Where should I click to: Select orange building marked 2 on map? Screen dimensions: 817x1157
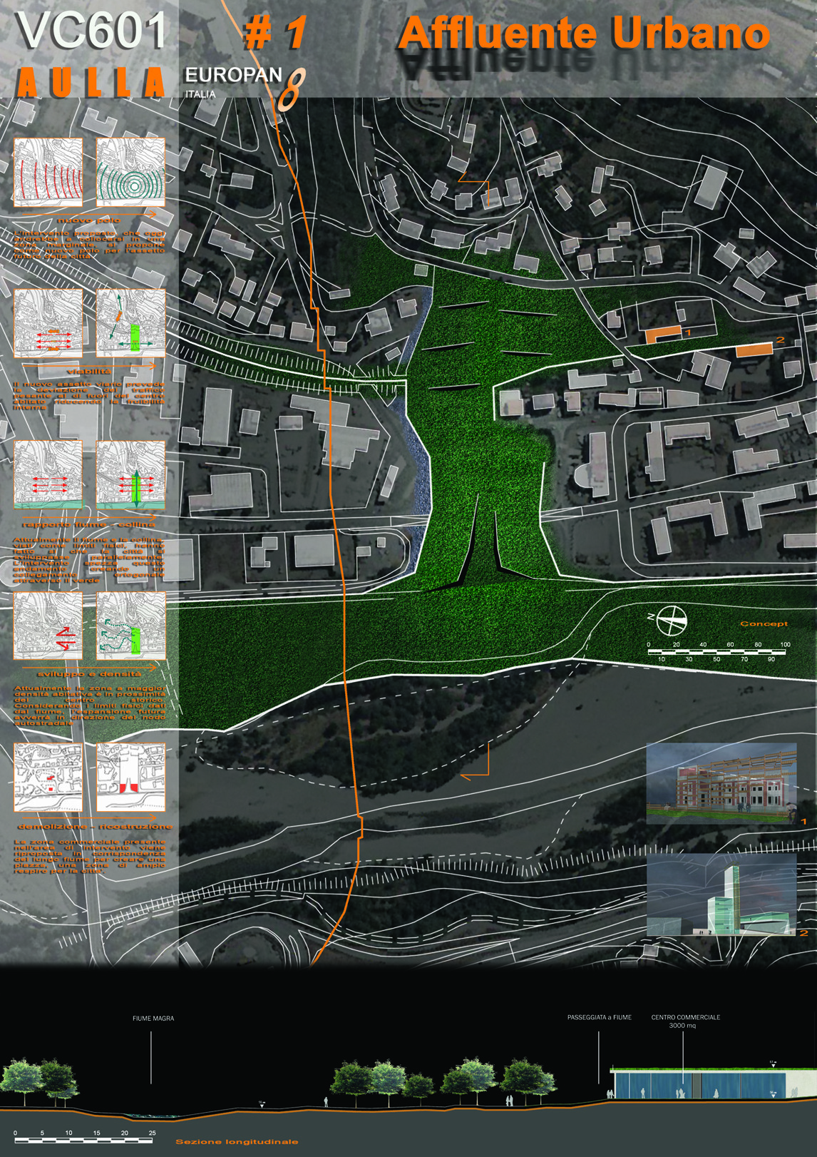click(x=754, y=349)
